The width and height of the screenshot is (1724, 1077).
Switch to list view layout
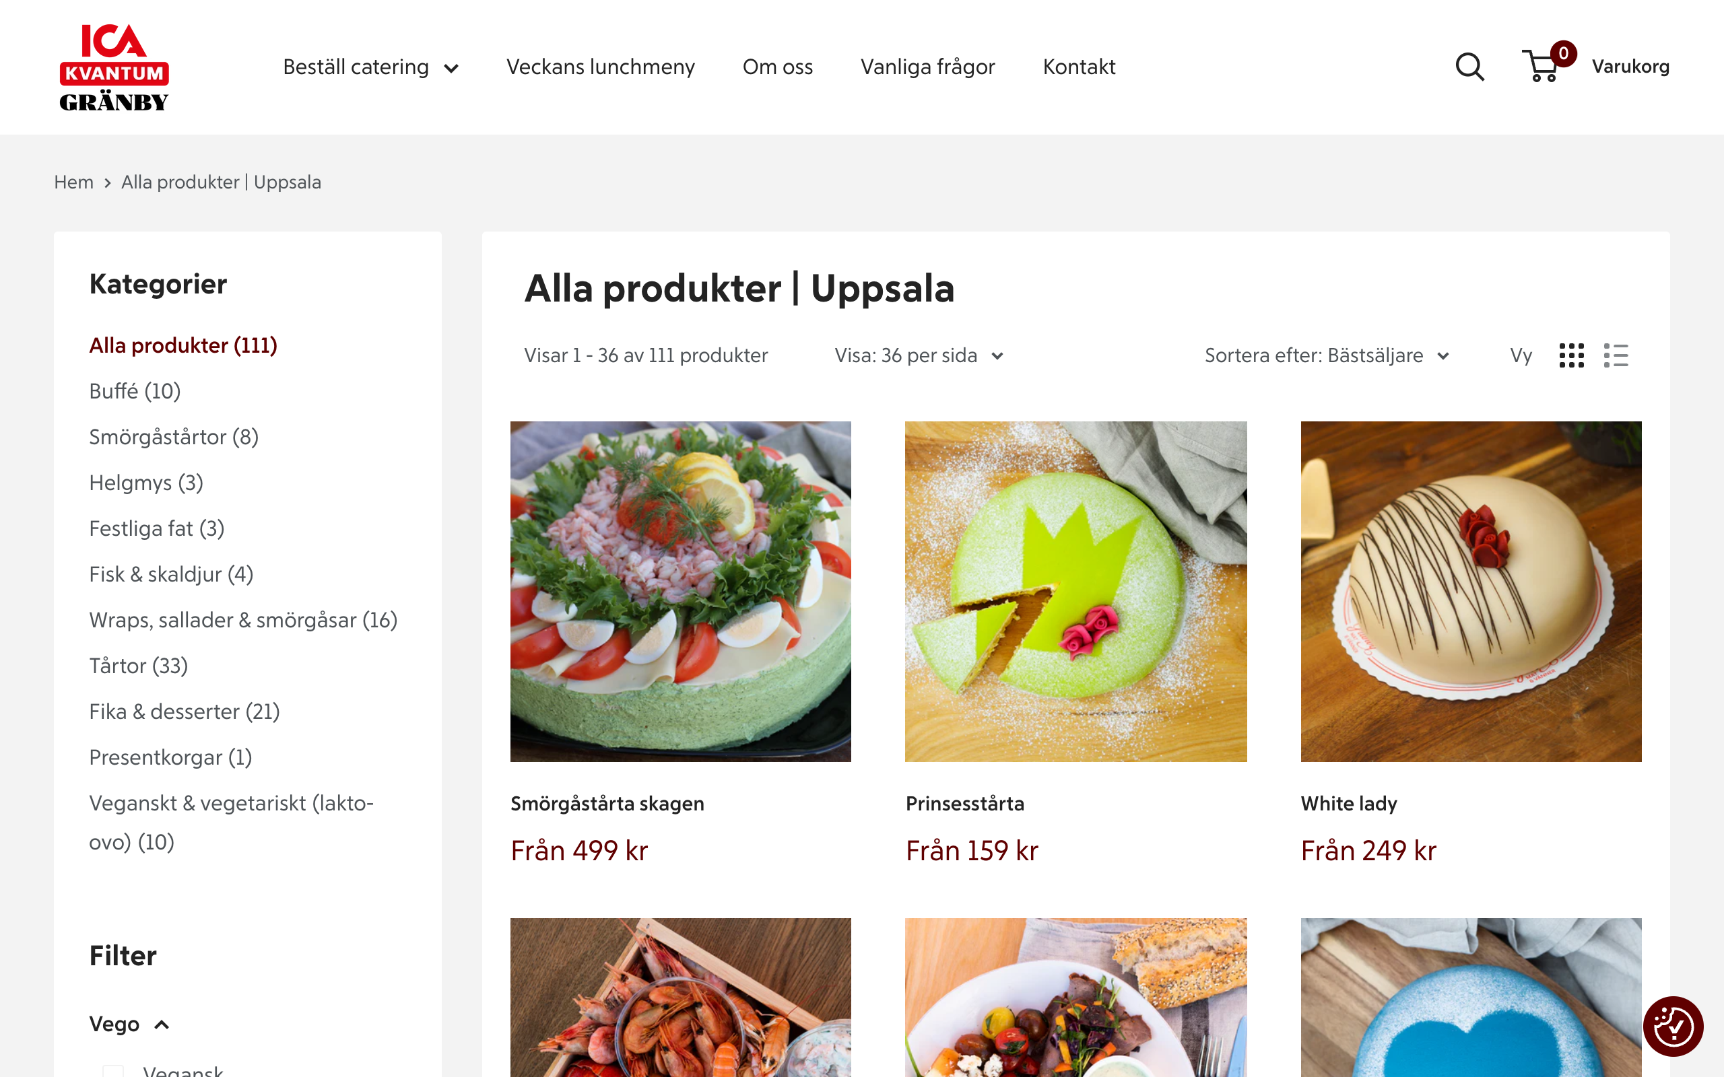[x=1616, y=355]
